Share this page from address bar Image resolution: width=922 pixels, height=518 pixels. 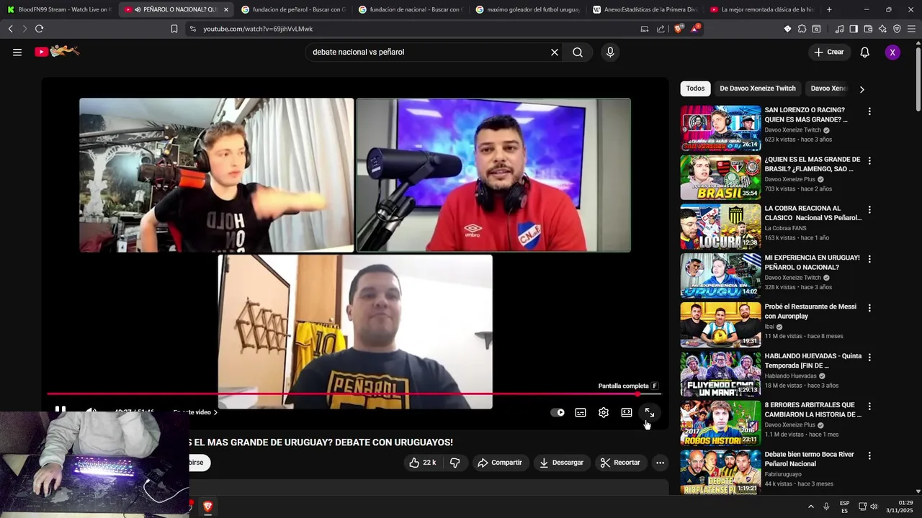click(x=661, y=29)
